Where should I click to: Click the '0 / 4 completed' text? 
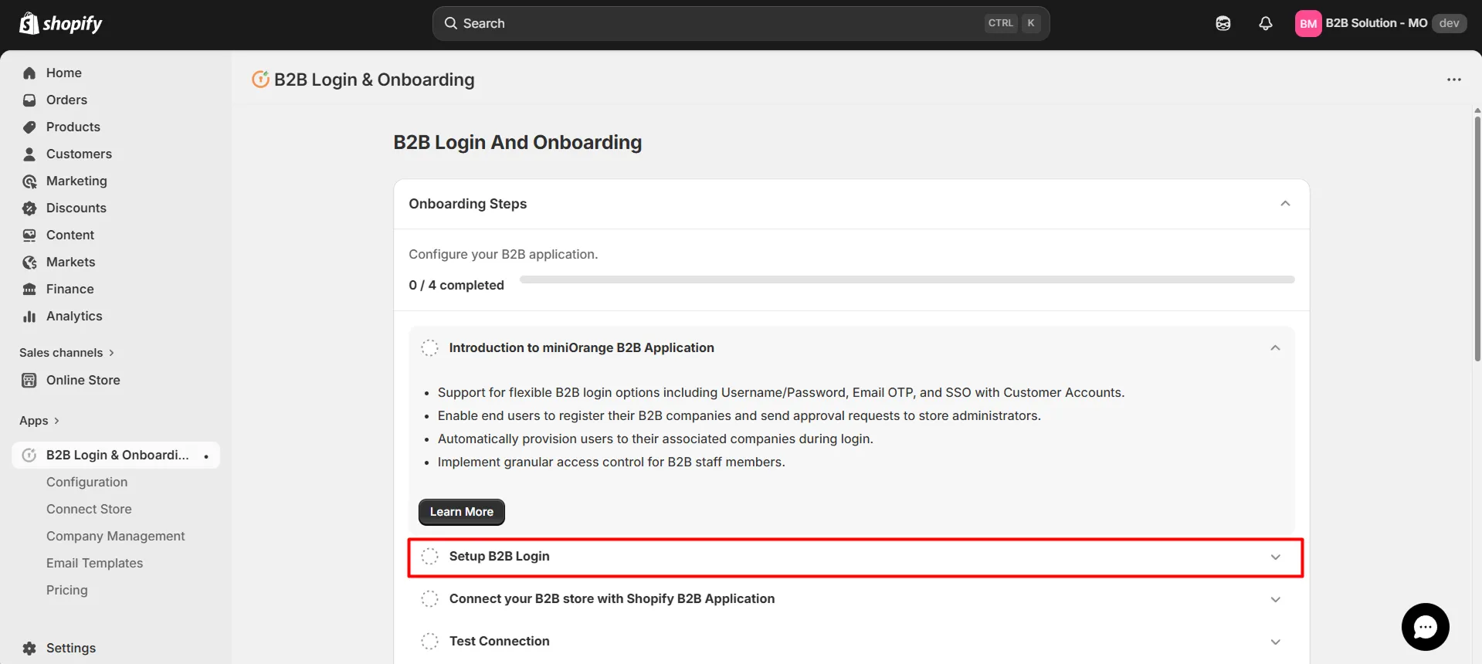coord(456,285)
